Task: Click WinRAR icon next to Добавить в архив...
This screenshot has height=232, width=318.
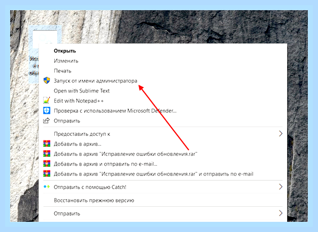Action: click(x=47, y=144)
